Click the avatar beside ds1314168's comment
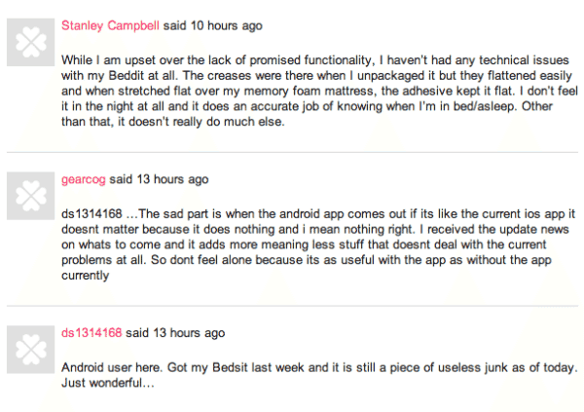The image size is (584, 412). 32,347
